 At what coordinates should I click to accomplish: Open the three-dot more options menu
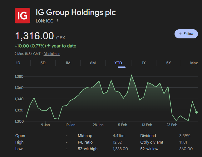click(58, 21)
